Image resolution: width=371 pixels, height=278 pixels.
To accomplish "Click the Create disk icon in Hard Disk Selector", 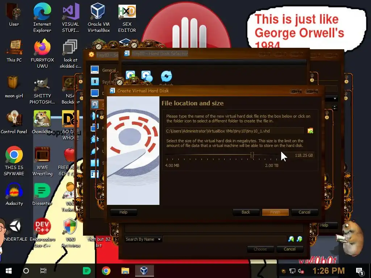I will (x=147, y=76).
